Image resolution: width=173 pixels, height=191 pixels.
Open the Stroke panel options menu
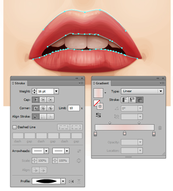(x=81, y=83)
